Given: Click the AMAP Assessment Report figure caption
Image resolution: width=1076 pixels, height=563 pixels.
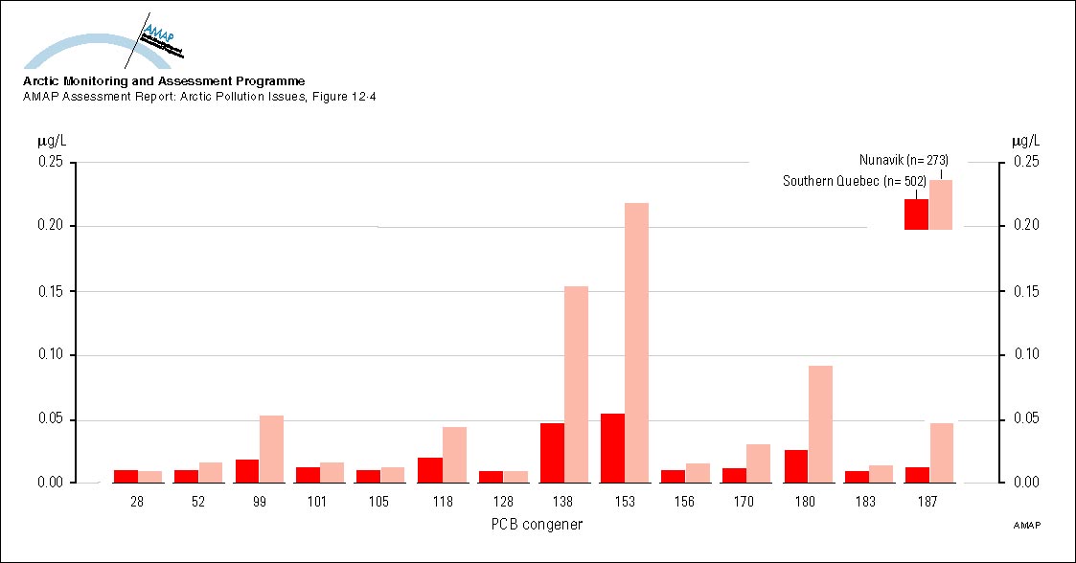Looking at the screenshot, I should coord(199,97).
